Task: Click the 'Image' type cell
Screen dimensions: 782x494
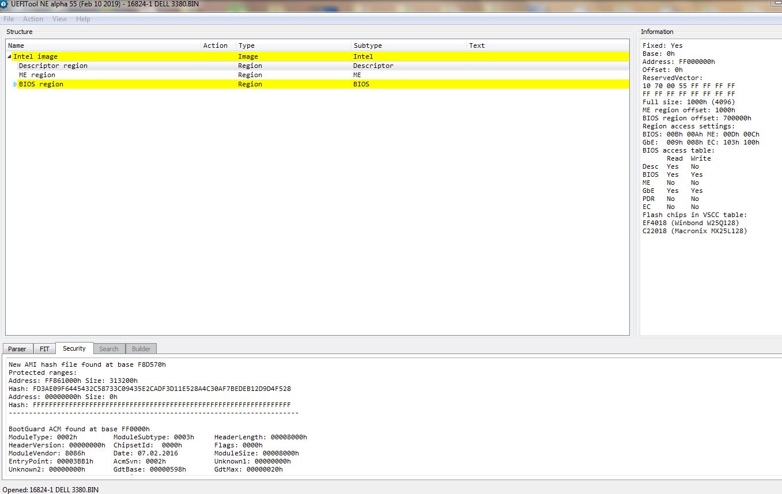Action: pyautogui.click(x=248, y=56)
